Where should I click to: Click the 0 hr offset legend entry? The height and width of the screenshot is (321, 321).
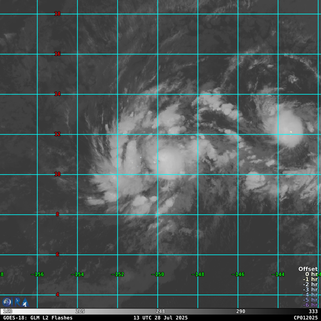[x=311, y=274]
